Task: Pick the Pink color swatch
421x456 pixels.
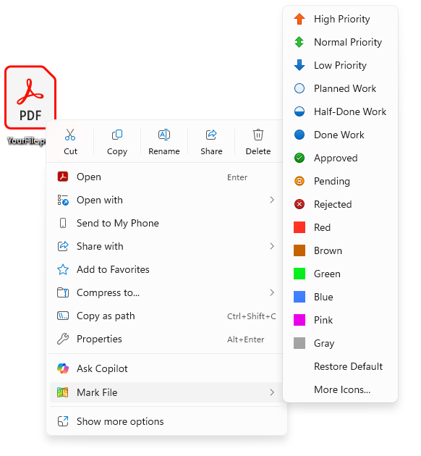Action: tap(299, 320)
